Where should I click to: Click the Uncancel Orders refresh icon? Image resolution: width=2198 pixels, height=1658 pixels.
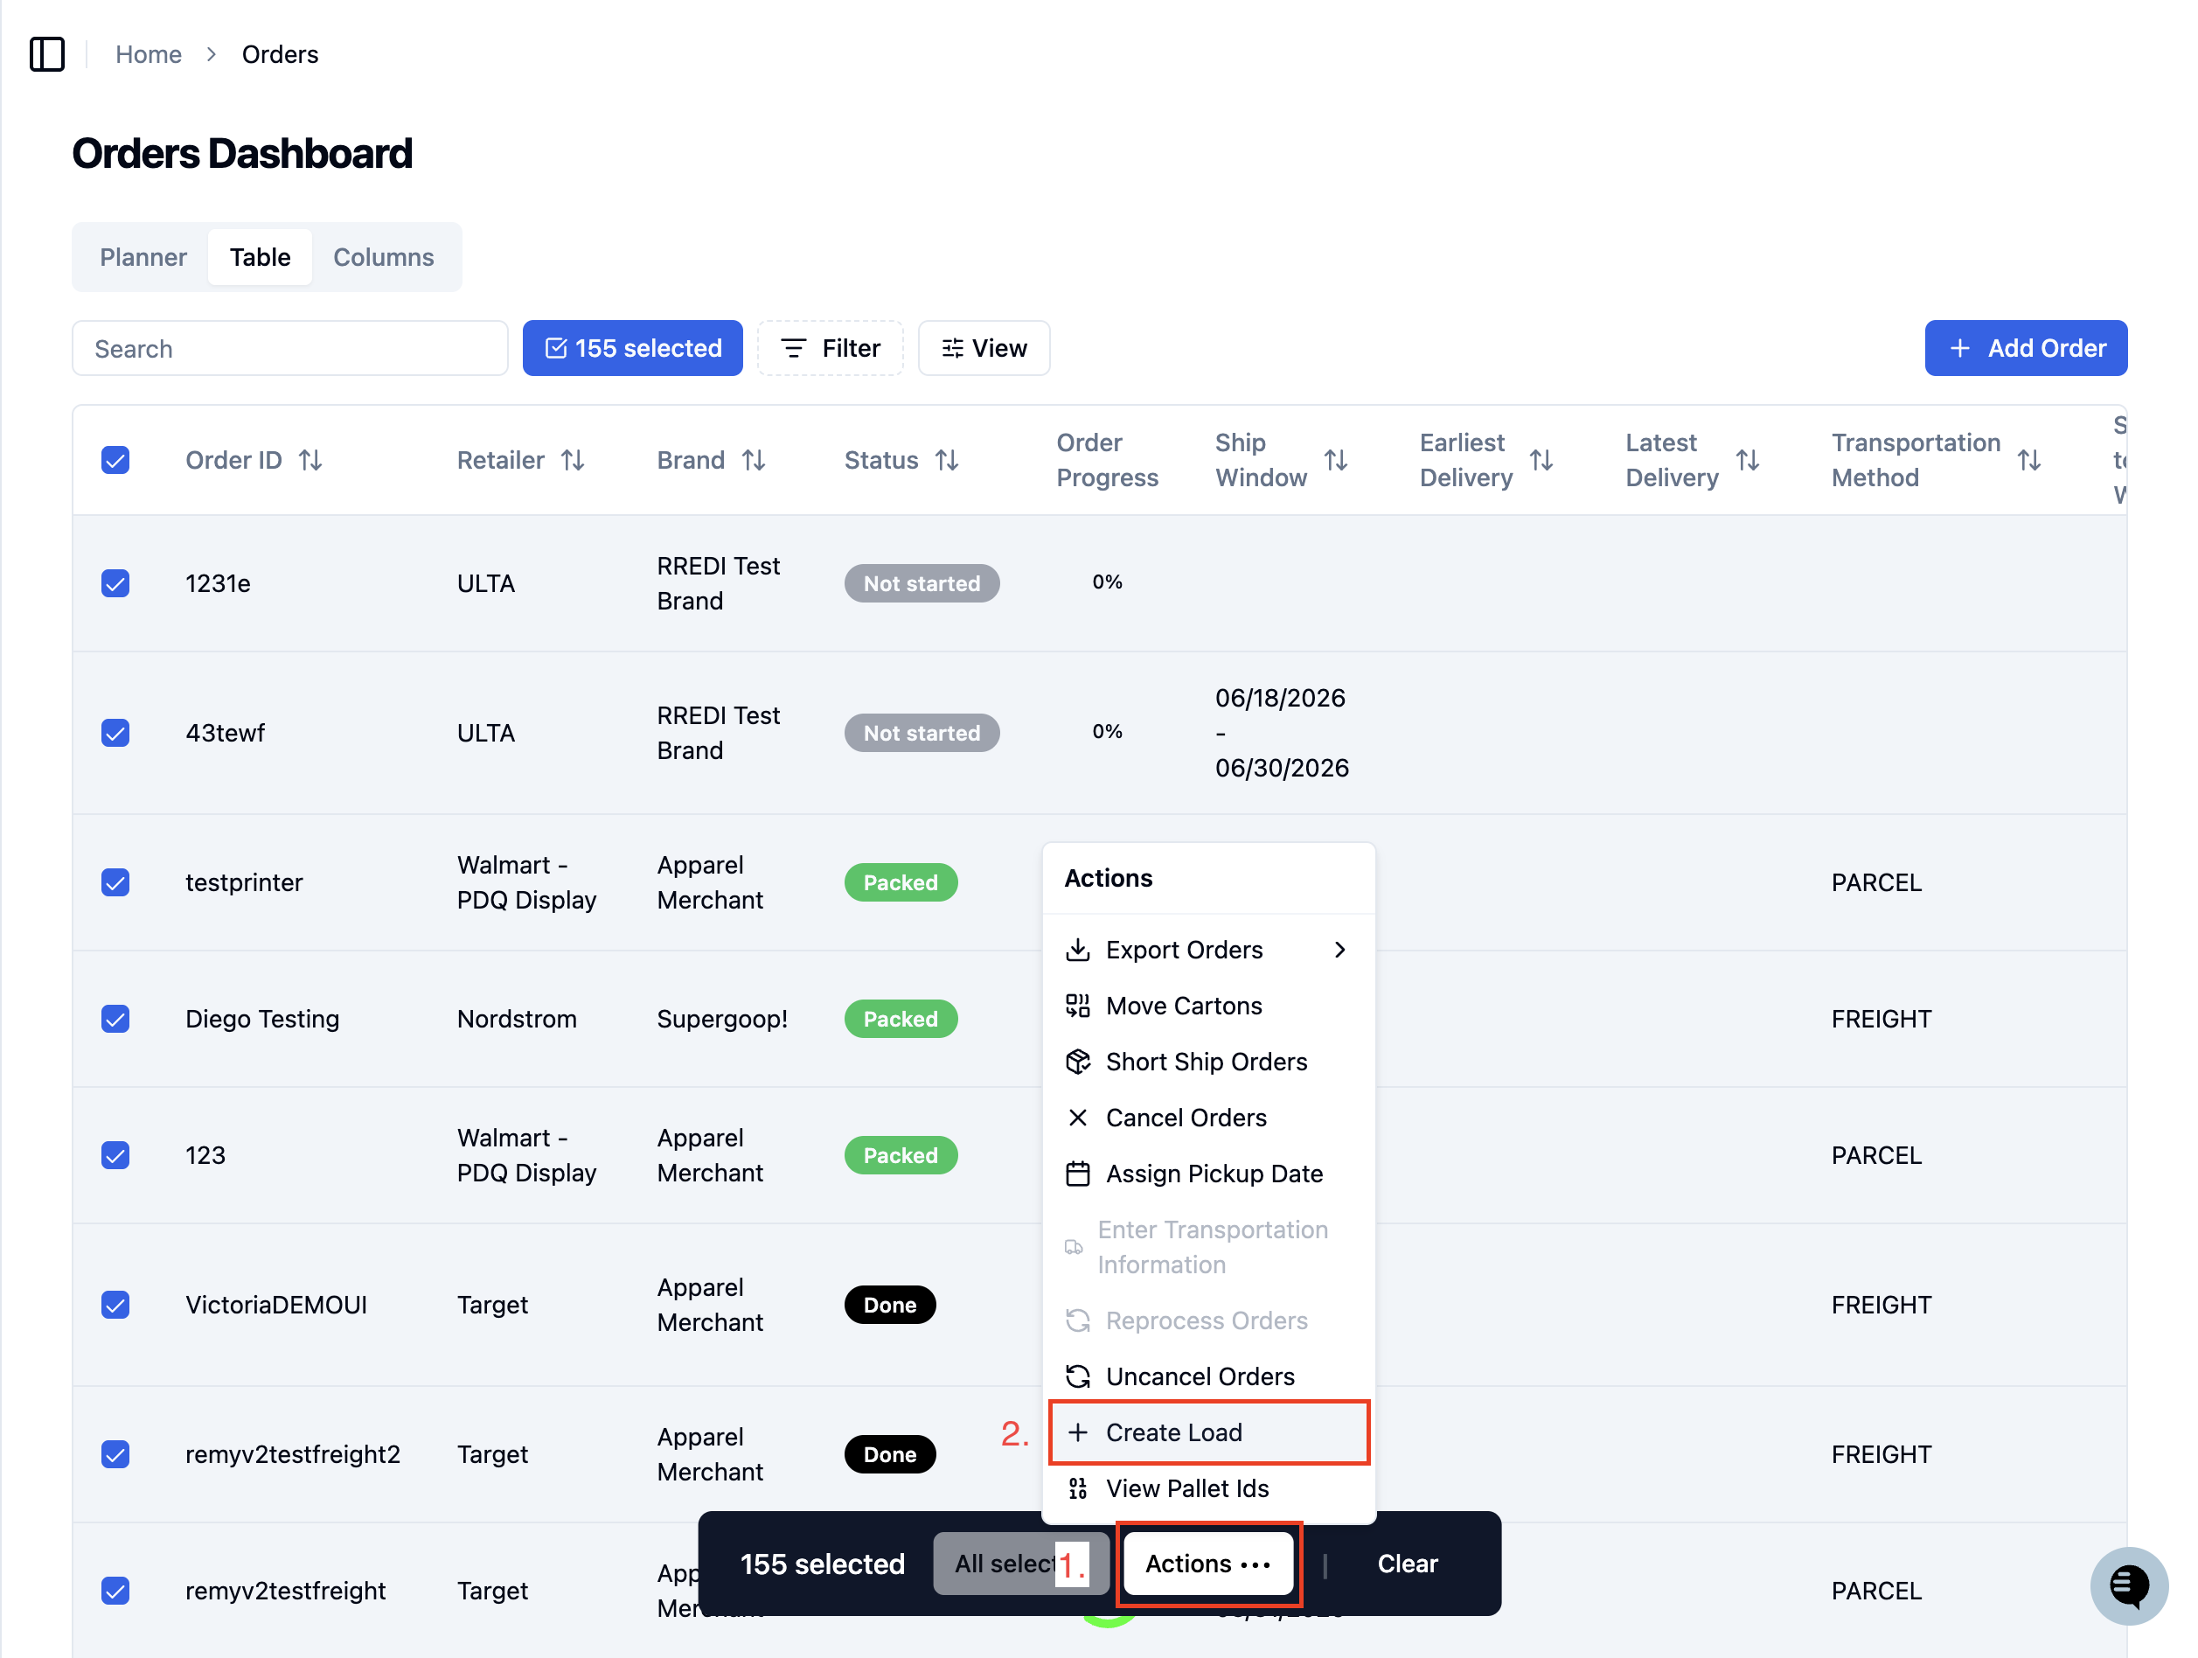tap(1078, 1376)
